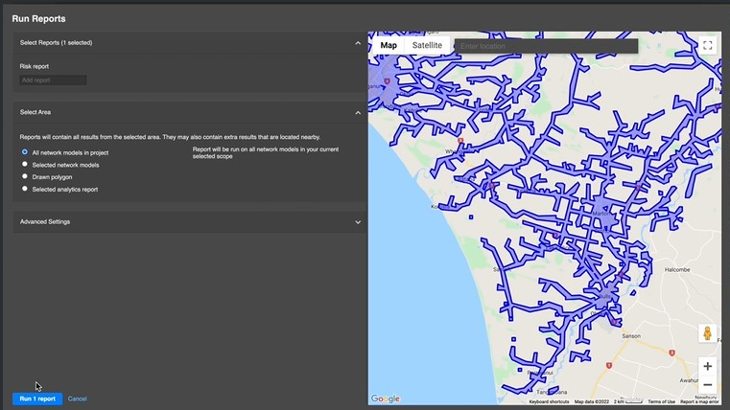Toggle fullscreen map view
Screen dimensions: 730x410
pos(707,45)
